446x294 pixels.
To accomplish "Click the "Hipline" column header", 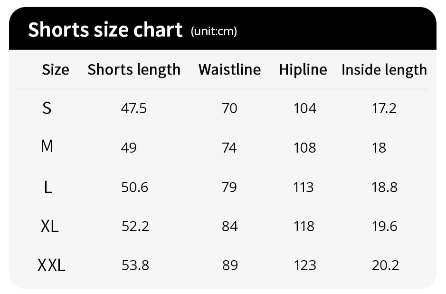I will click(x=303, y=70).
